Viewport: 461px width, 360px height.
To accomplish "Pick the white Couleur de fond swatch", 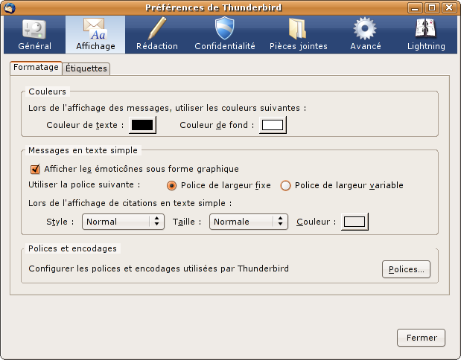I will pos(273,125).
